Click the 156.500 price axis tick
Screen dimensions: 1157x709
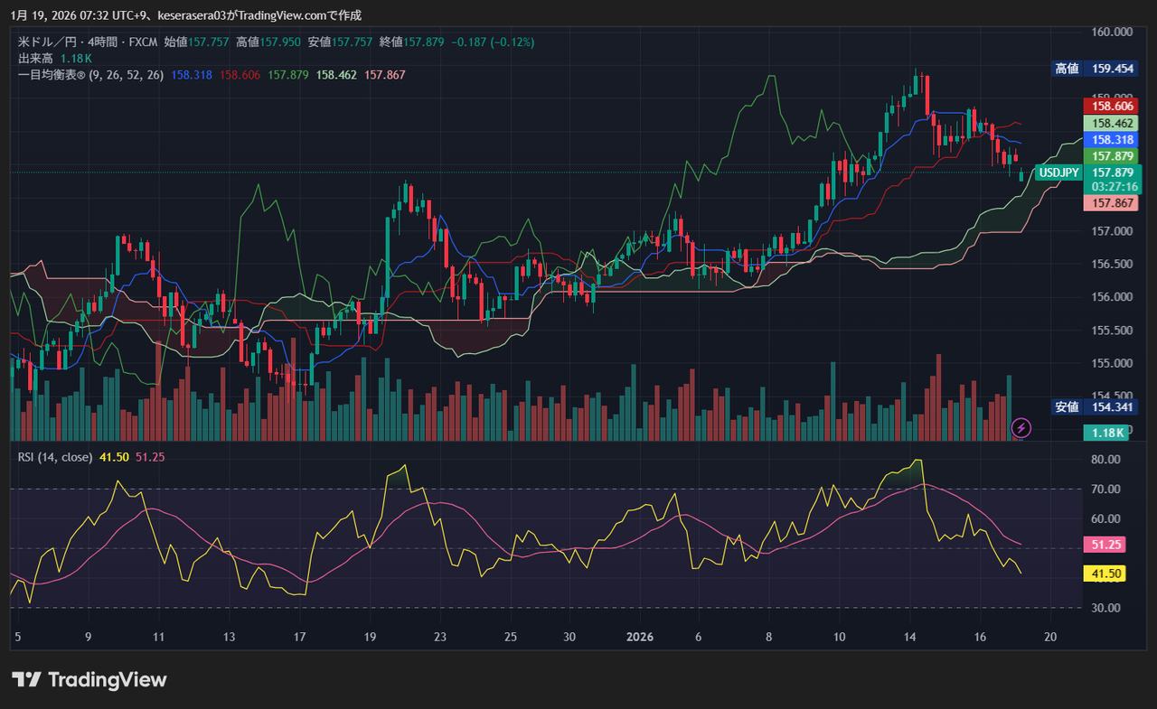(x=1112, y=265)
